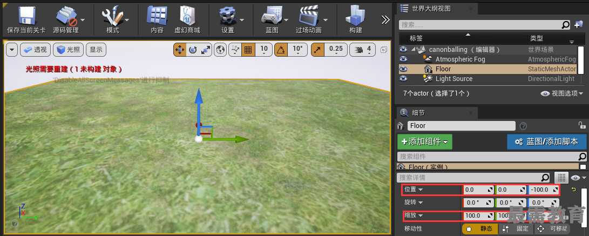The image size is (589, 236).
Task: Hide the Light Source actor
Action: click(403, 78)
